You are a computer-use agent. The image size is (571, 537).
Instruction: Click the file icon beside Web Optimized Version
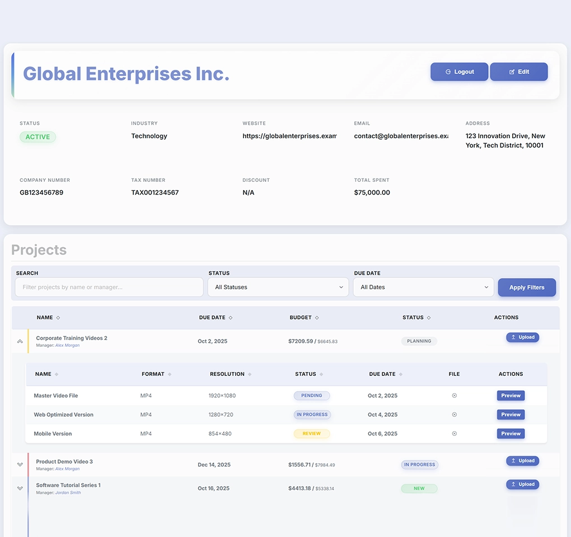(x=454, y=414)
